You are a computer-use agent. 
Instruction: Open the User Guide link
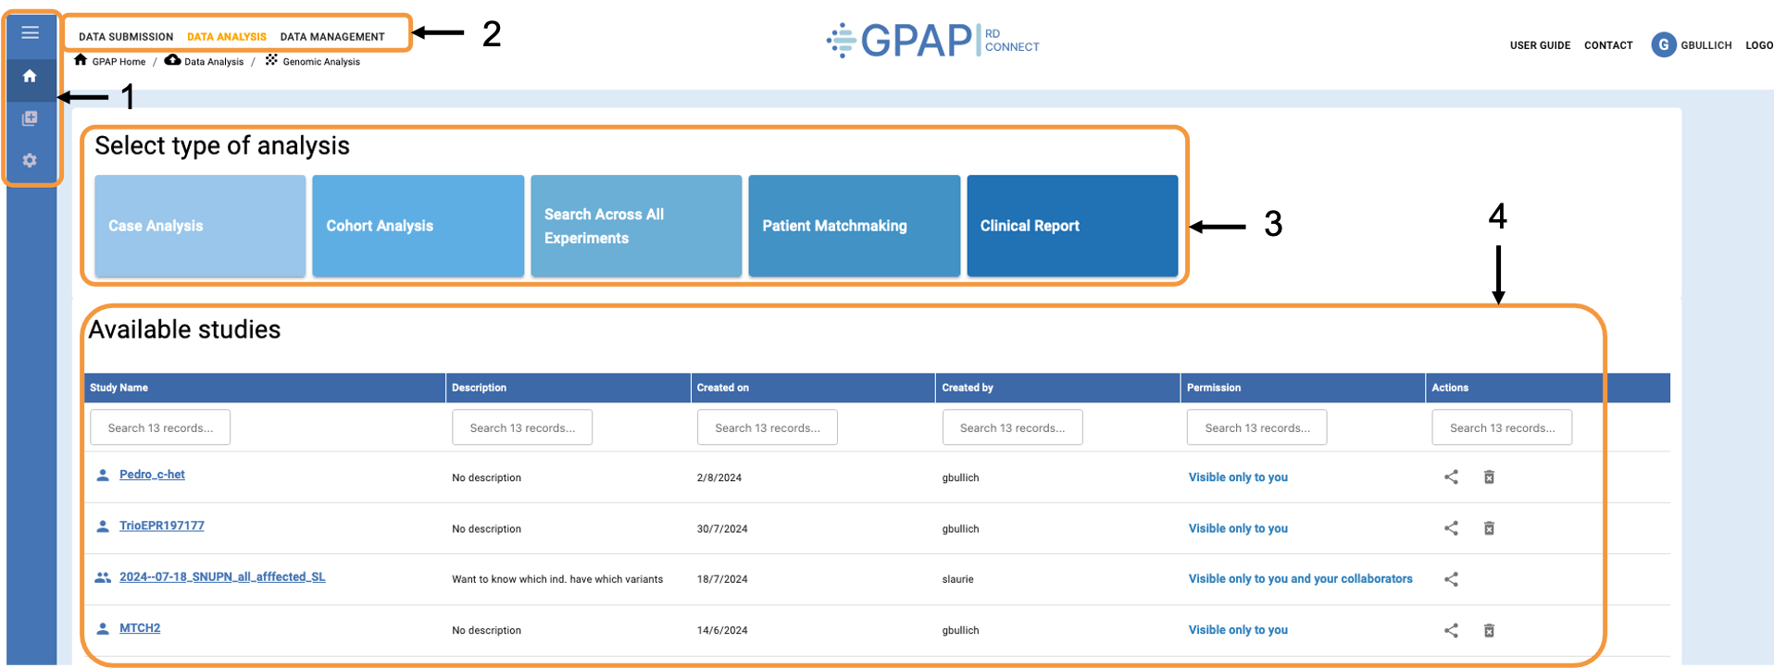[1540, 45]
